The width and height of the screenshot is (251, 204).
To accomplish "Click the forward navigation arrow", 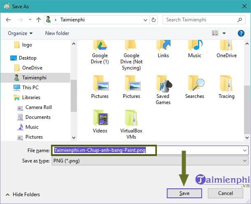I will click(x=20, y=20).
